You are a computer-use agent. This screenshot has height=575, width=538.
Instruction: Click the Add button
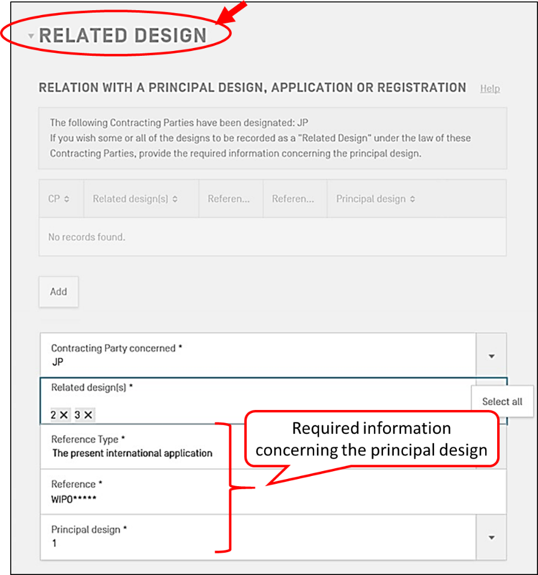pyautogui.click(x=59, y=292)
